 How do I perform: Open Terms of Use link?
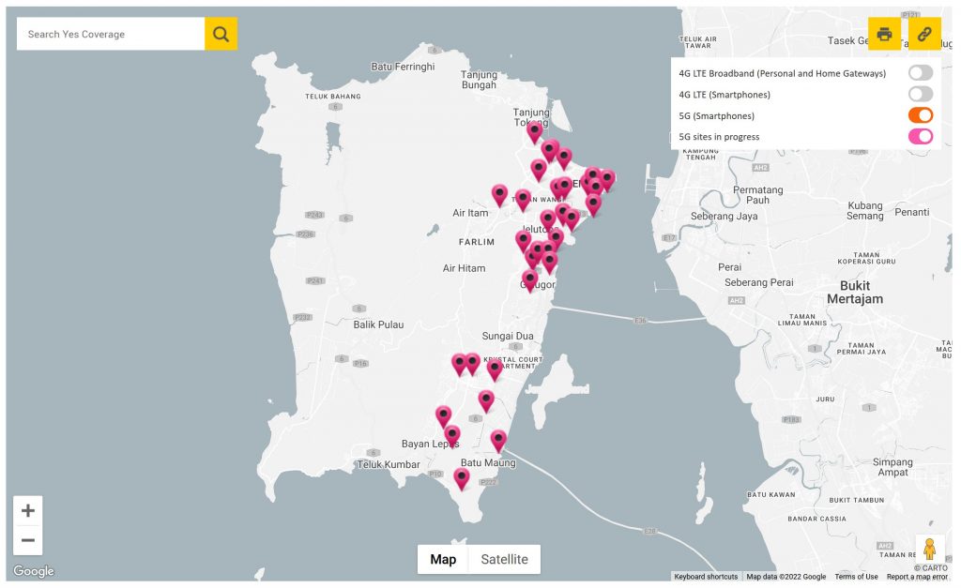click(856, 577)
